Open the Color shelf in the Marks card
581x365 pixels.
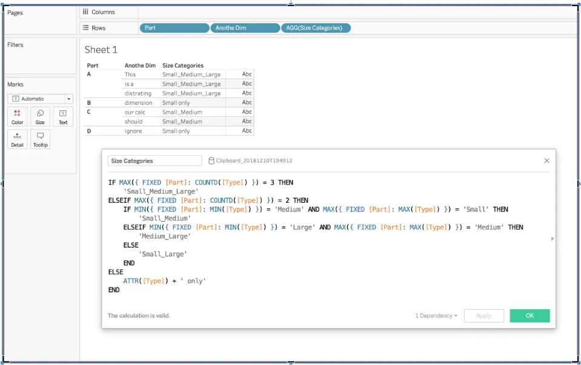pyautogui.click(x=17, y=116)
